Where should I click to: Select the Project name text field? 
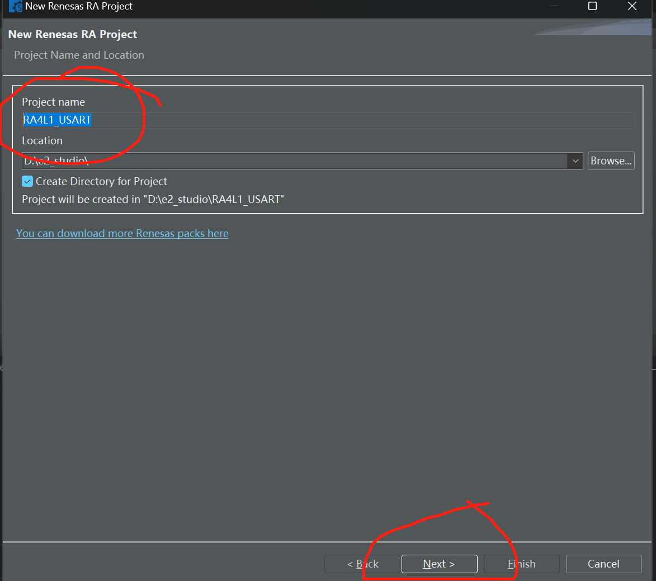pyautogui.click(x=328, y=120)
